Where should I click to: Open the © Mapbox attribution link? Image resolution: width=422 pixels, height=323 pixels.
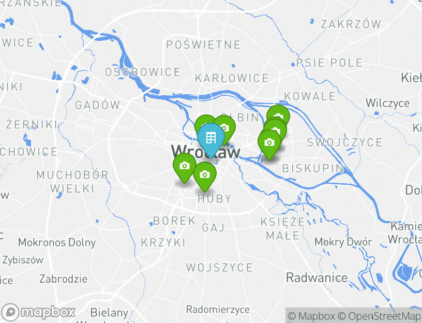pyautogui.click(x=311, y=316)
